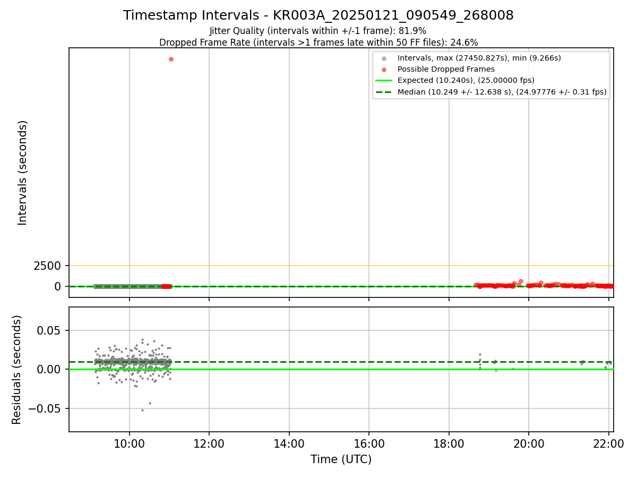Click the 22:00 time tick label
This screenshot has width=637, height=478.
tap(609, 444)
